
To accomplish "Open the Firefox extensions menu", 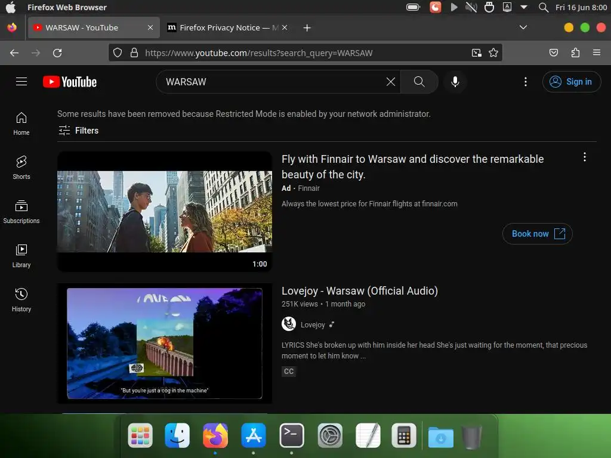I will click(575, 52).
